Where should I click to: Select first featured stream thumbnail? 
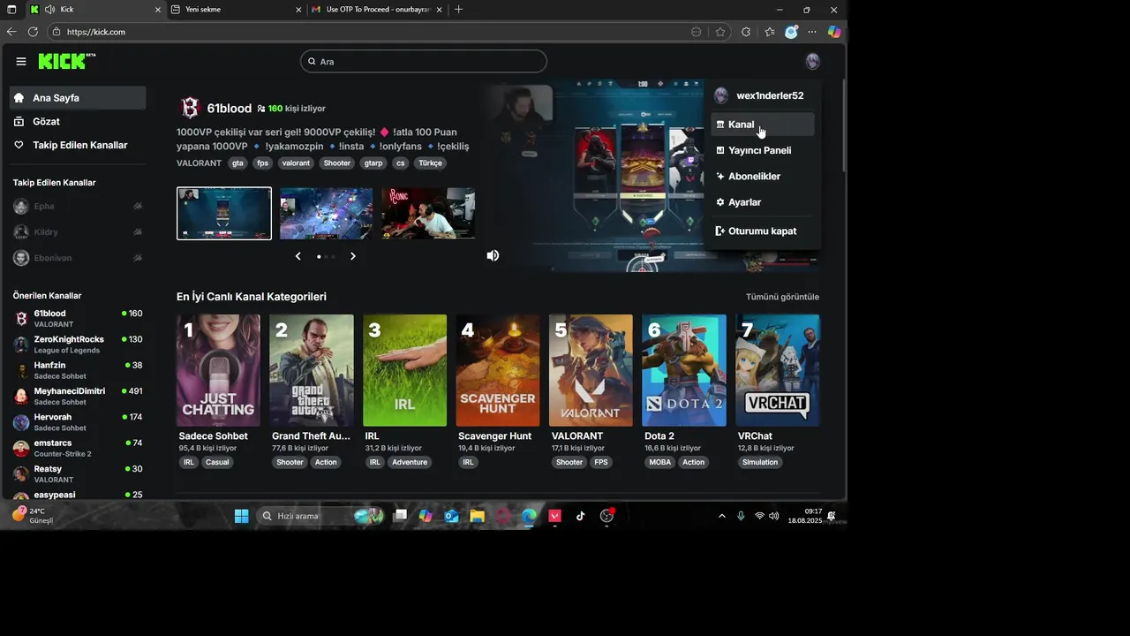(x=224, y=213)
